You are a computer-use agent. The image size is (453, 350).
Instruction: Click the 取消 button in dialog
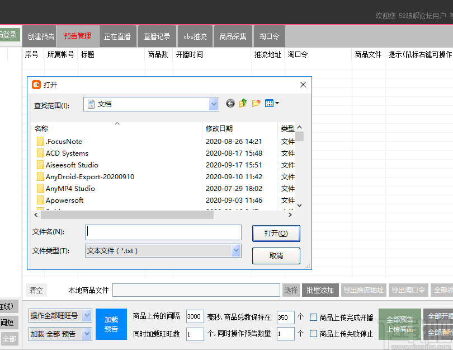pyautogui.click(x=276, y=256)
